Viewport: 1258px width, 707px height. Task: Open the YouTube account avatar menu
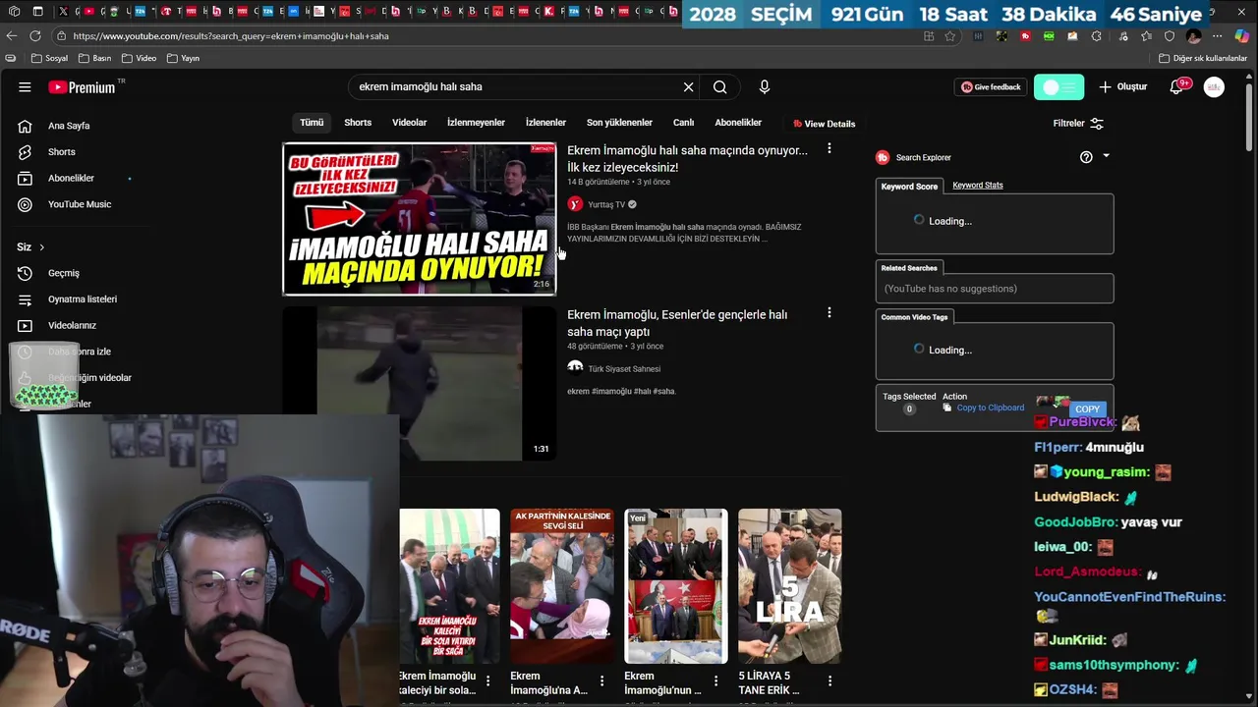coord(1214,87)
